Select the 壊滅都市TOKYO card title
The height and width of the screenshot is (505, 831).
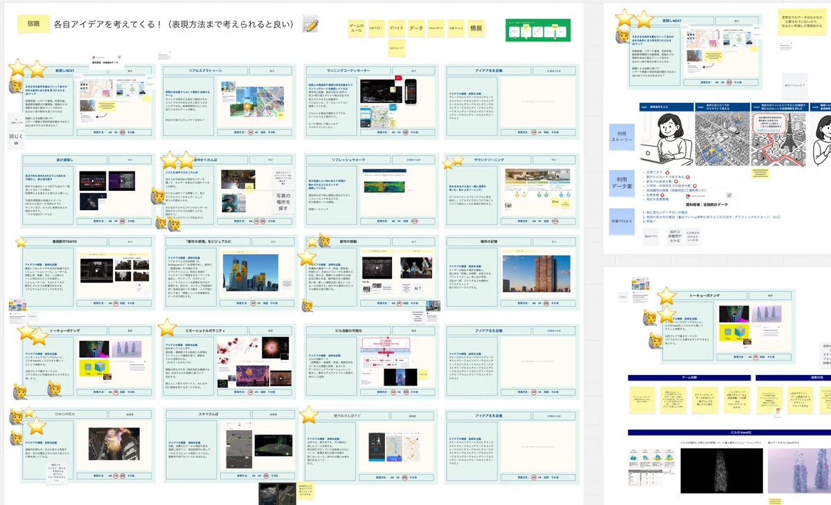[x=65, y=242]
